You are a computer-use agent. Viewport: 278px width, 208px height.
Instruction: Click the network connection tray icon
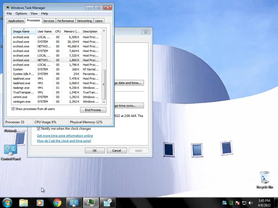tap(244, 203)
